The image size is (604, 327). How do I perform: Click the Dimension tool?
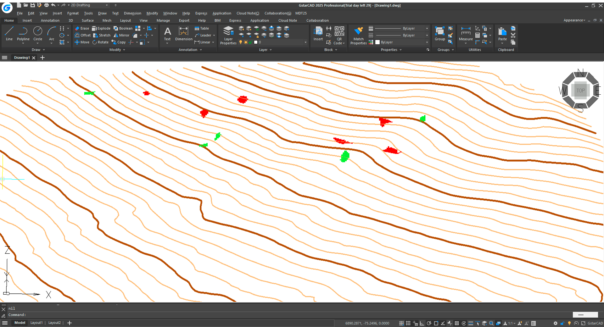click(x=184, y=34)
